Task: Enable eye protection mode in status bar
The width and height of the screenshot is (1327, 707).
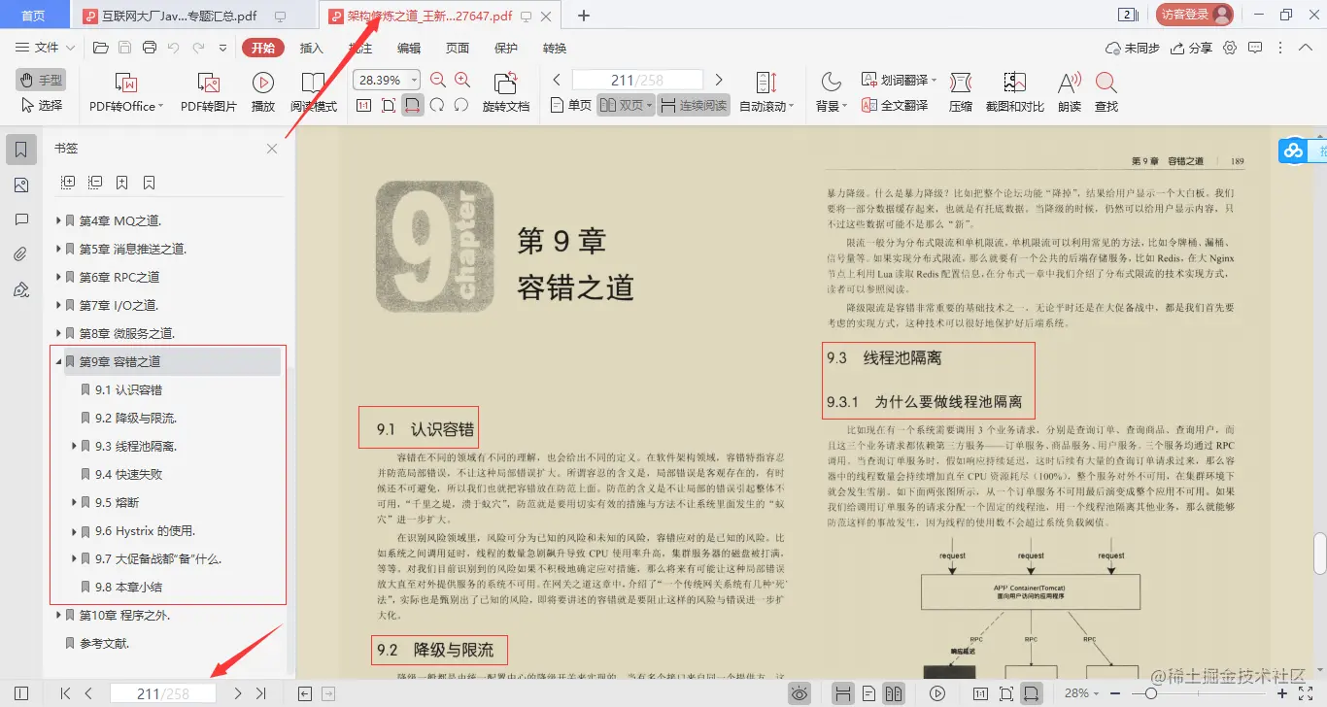Action: (x=799, y=692)
